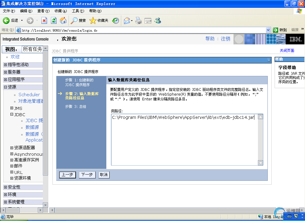The width and height of the screenshot is (305, 221).
Task: Open the Back button history dropdown arrow
Action: pos(22,21)
